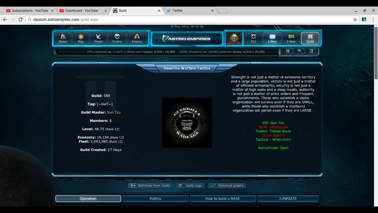The image size is (378, 213).
Task: Open guild master Sun Tzu's profile link
Action: coord(114,112)
